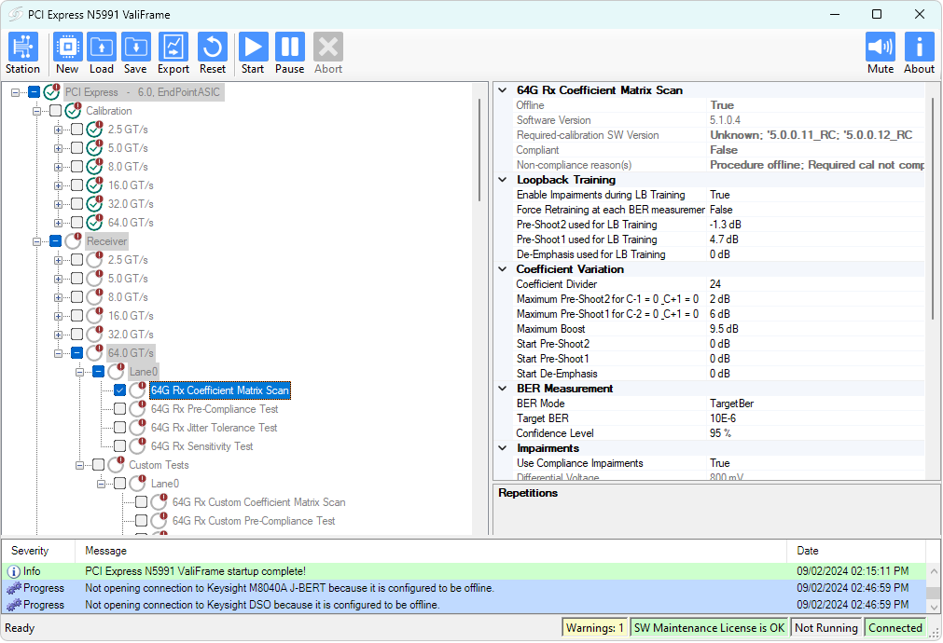Click the Severity column header
This screenshot has width=943, height=643.
30,551
